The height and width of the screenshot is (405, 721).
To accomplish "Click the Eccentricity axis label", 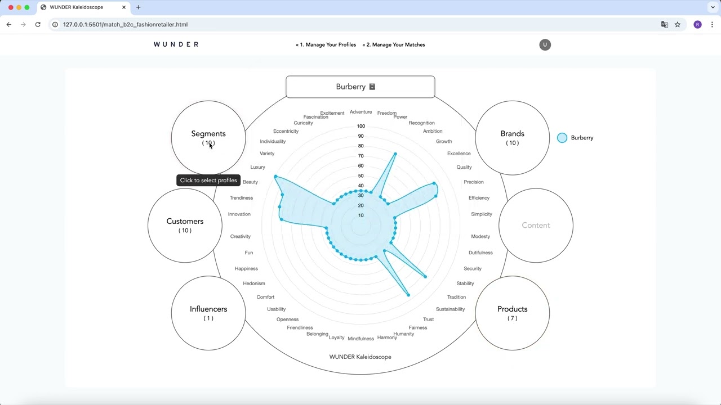I will tap(286, 131).
